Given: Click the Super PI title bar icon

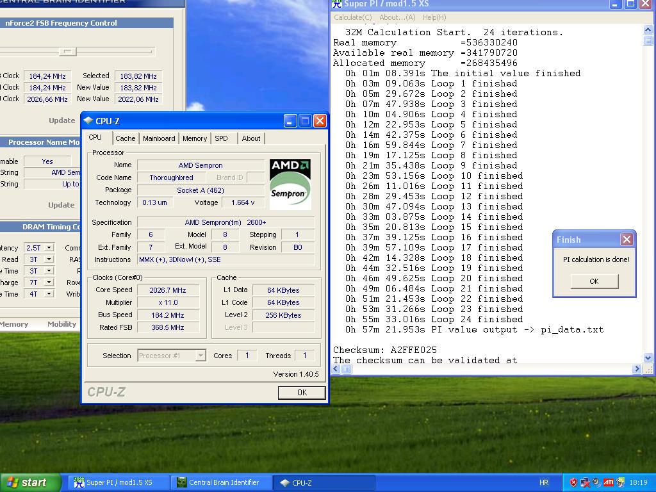Looking at the screenshot, I should pos(337,4).
